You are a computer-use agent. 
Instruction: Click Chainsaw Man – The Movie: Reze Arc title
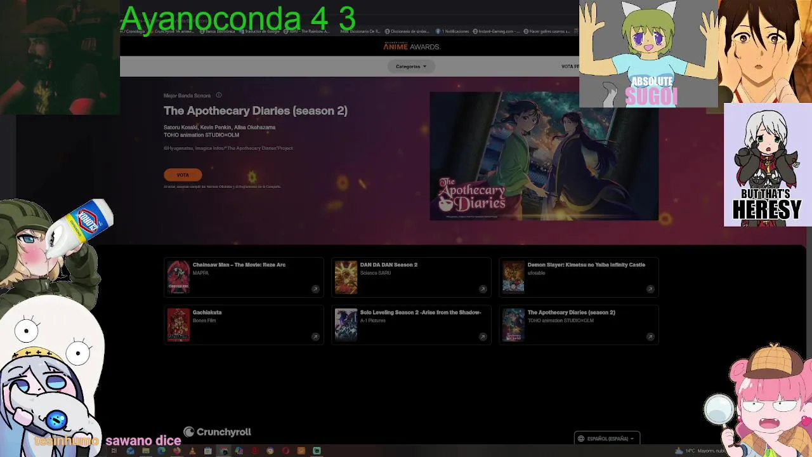[x=239, y=265]
